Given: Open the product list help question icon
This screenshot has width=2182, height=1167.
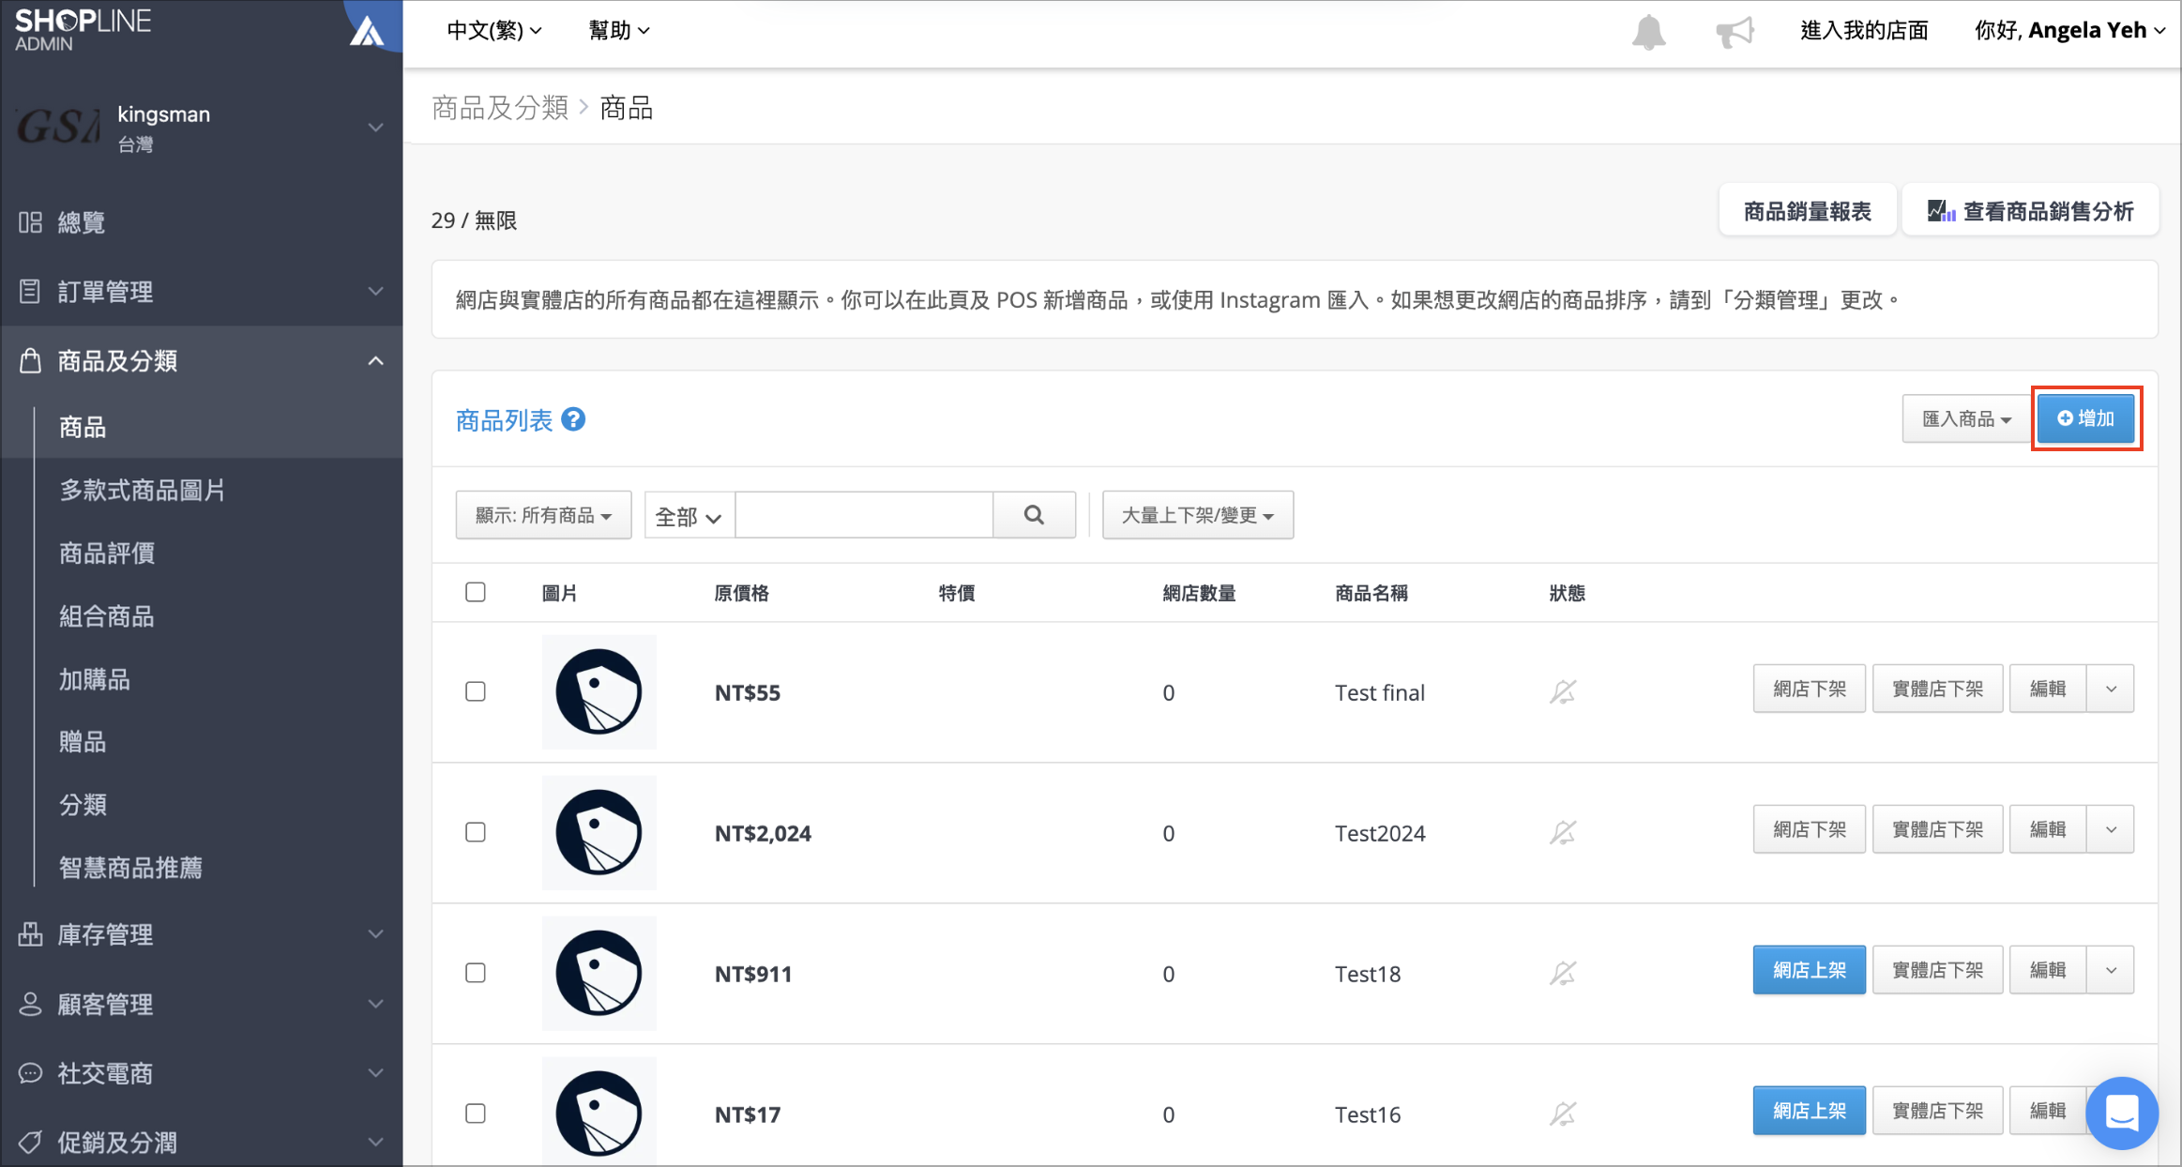Looking at the screenshot, I should pyautogui.click(x=573, y=419).
